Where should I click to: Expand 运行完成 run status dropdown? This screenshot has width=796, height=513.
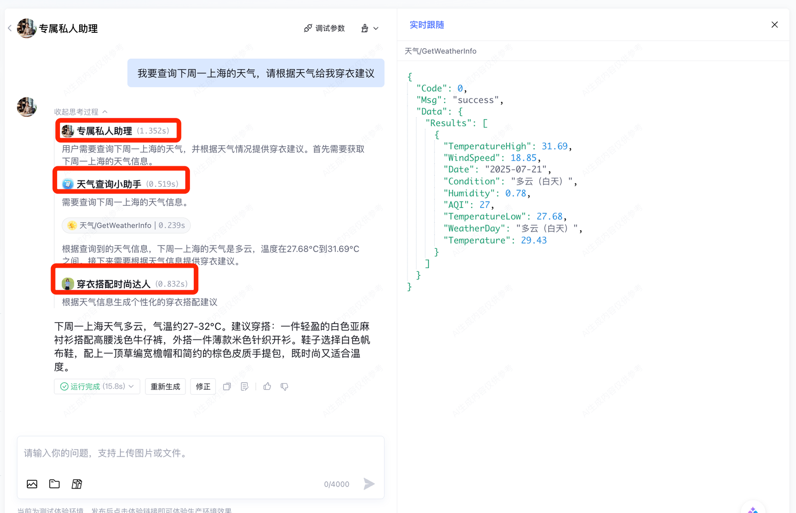coord(97,386)
